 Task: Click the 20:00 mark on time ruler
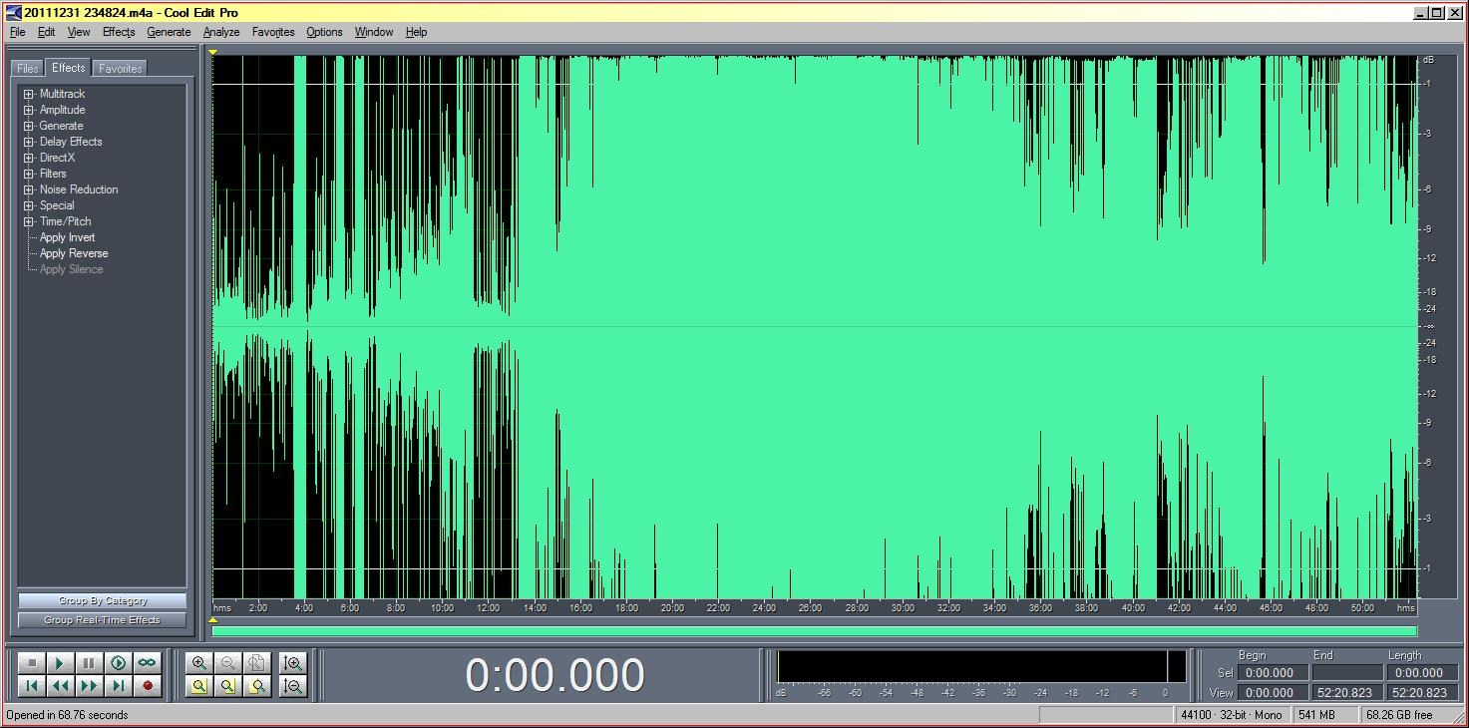(672, 607)
